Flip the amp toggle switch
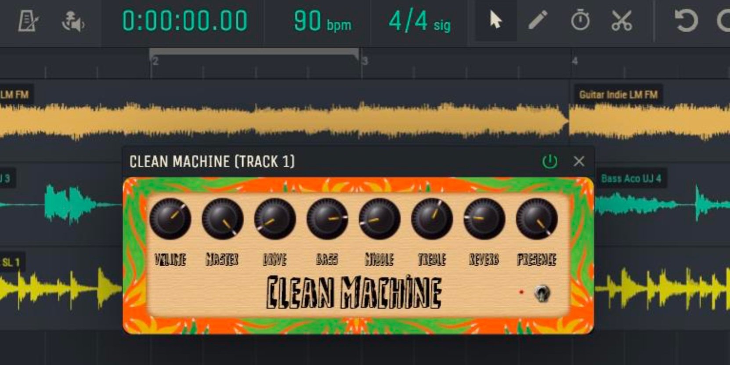The width and height of the screenshot is (730, 365). click(542, 293)
